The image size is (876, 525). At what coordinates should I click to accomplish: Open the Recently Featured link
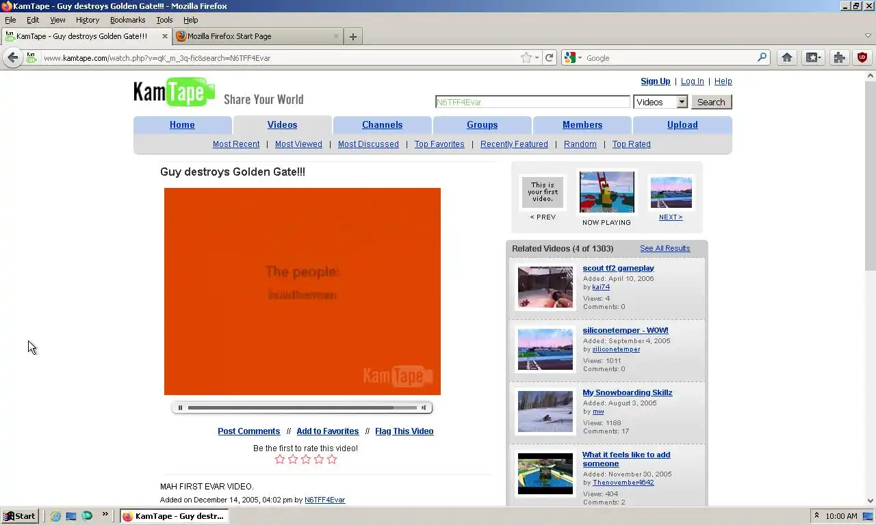514,144
